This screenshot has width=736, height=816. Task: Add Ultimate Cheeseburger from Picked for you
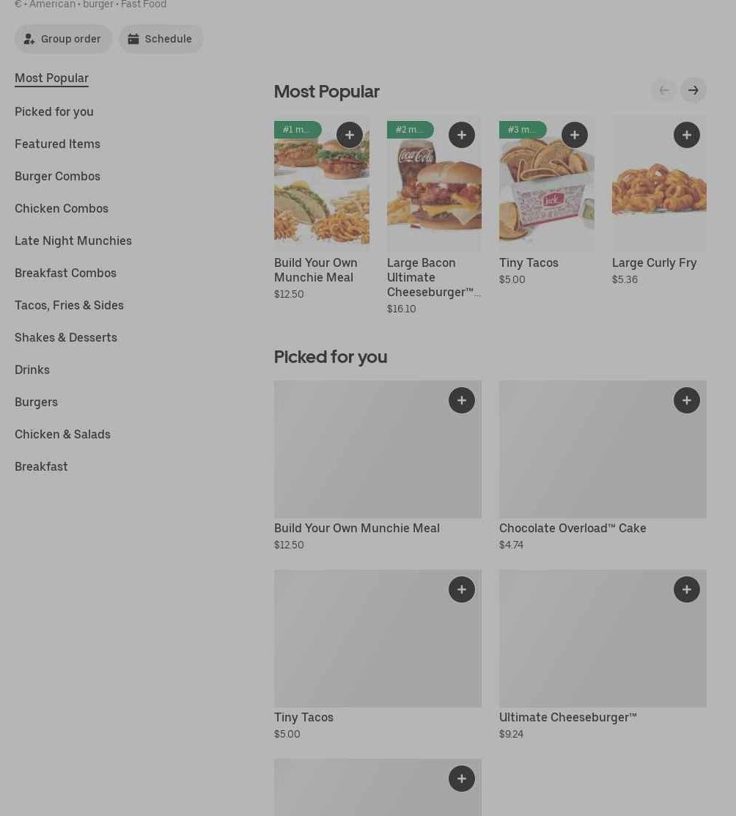pos(686,589)
